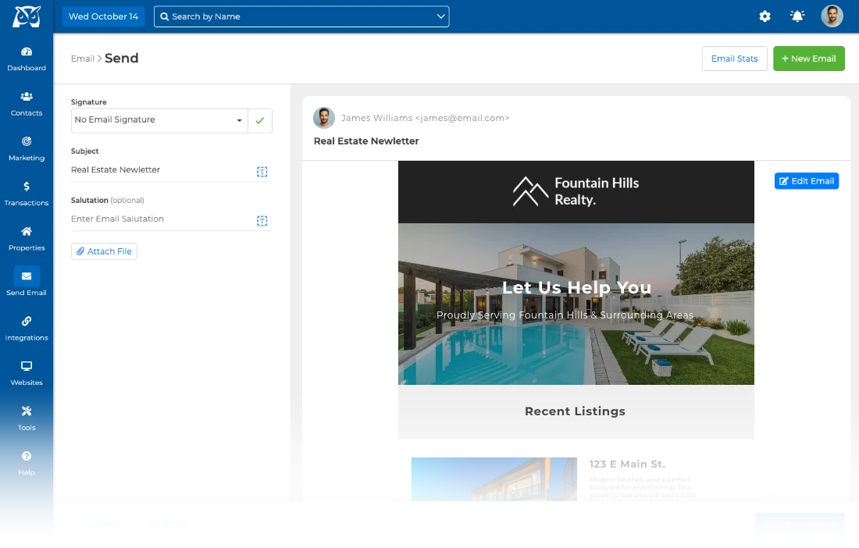View notifications bell

797,16
